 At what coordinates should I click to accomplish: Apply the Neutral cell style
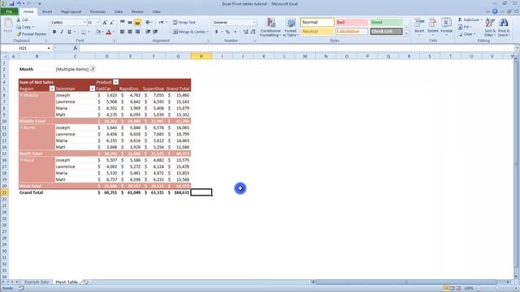tap(318, 32)
